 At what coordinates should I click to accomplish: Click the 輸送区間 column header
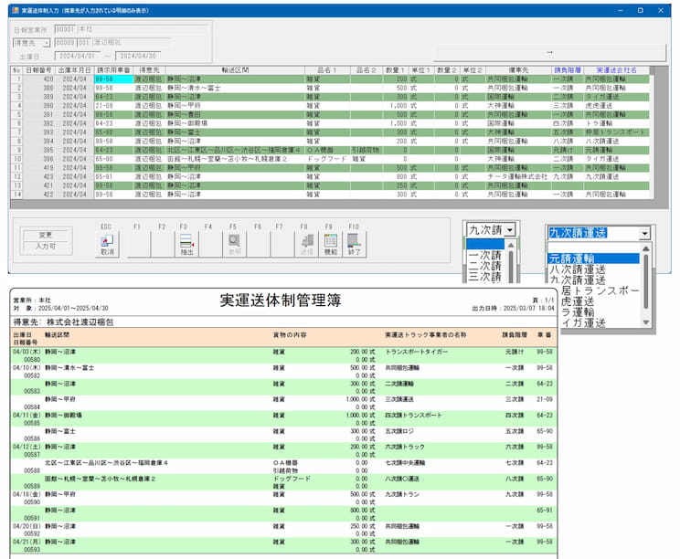point(235,70)
